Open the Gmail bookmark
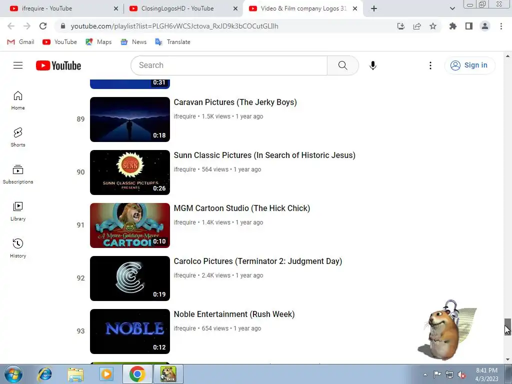The width and height of the screenshot is (512, 384). (x=21, y=42)
